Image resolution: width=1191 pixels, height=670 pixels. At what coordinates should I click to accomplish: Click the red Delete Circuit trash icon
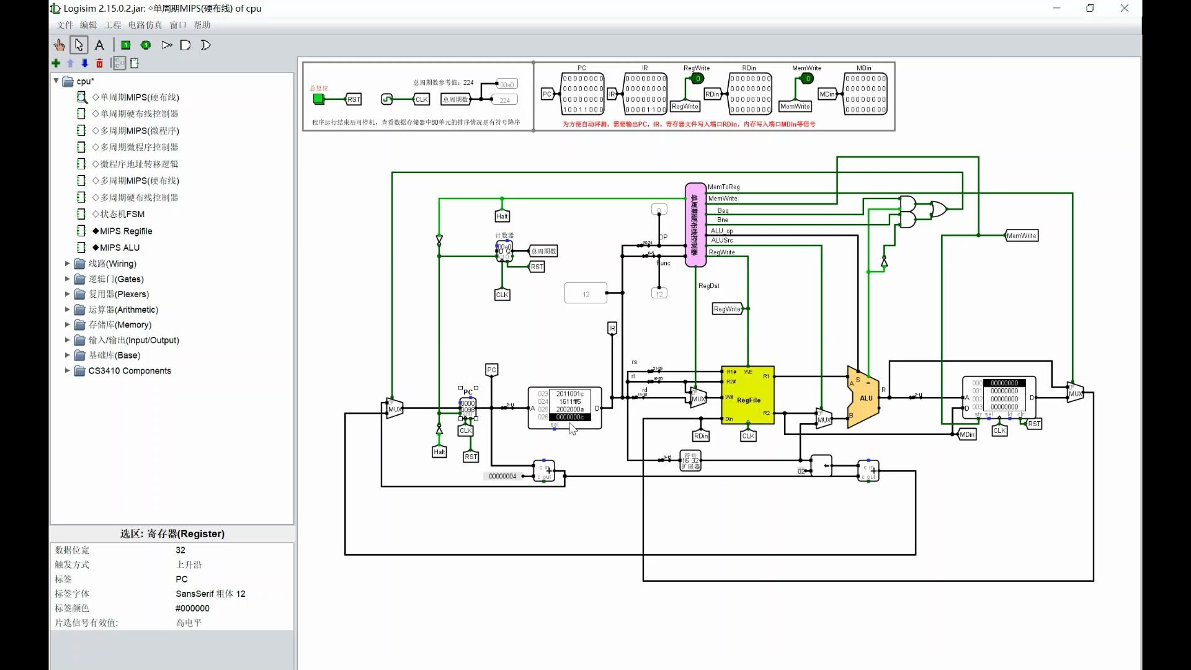(x=99, y=63)
